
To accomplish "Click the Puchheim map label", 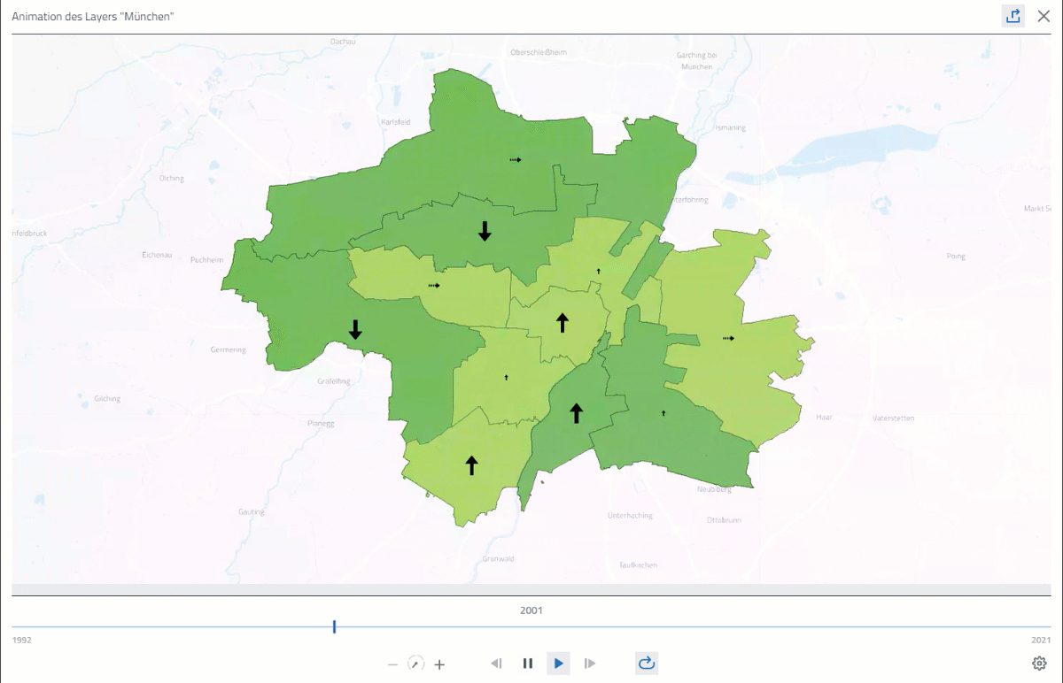I will point(207,260).
